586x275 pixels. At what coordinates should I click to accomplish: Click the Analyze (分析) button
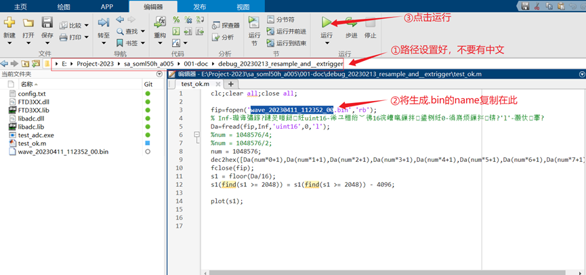223,37
